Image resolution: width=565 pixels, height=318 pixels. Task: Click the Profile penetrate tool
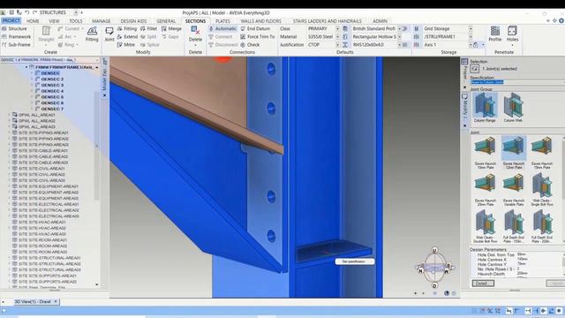(x=495, y=34)
